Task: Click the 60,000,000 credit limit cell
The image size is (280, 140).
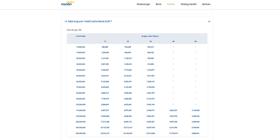Action: pos(81,81)
